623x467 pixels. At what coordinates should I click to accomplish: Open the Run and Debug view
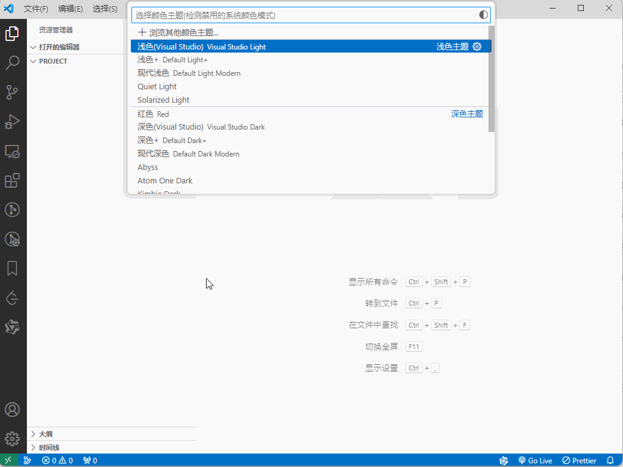(12, 122)
